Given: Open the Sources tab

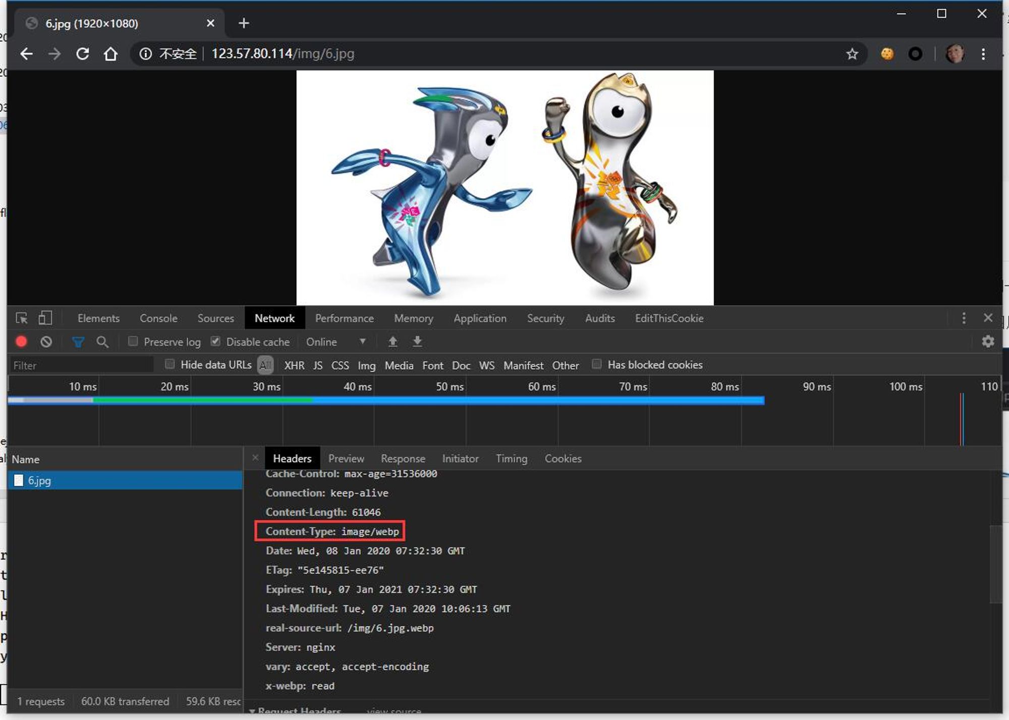Looking at the screenshot, I should coord(215,318).
